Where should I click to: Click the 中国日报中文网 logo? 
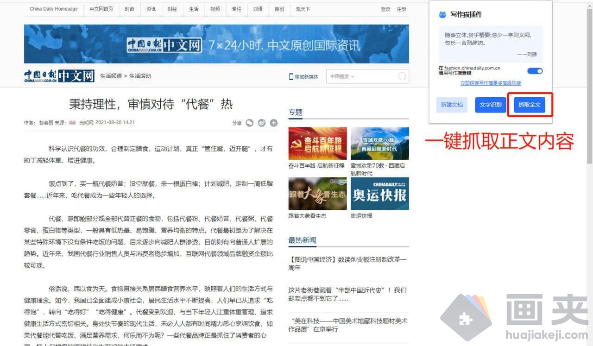(x=59, y=76)
